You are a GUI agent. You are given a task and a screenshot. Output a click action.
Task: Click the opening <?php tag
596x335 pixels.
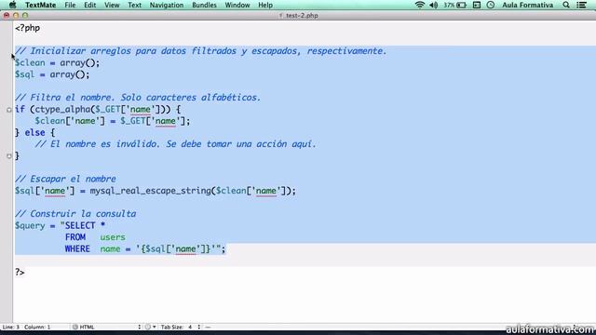(x=27, y=28)
